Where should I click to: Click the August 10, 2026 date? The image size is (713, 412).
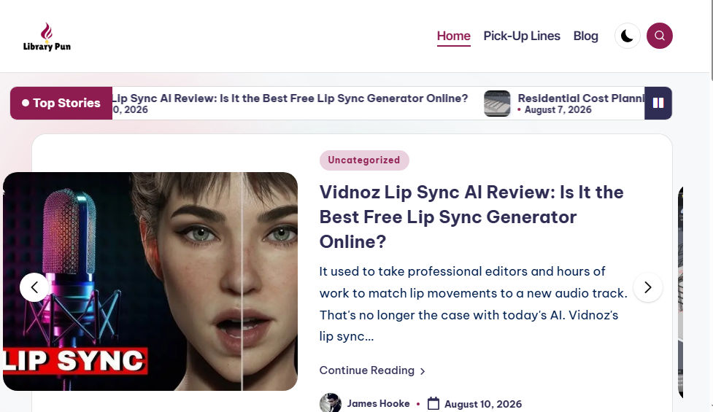click(483, 404)
